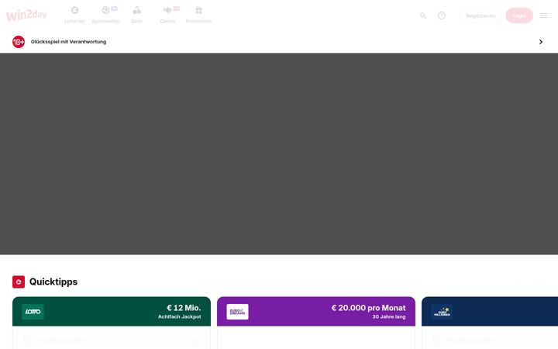Click the Login button
The width and height of the screenshot is (558, 349).
click(x=519, y=16)
